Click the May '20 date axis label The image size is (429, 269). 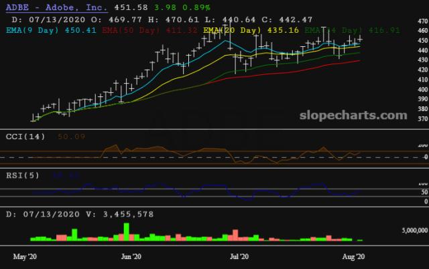pyautogui.click(x=24, y=256)
